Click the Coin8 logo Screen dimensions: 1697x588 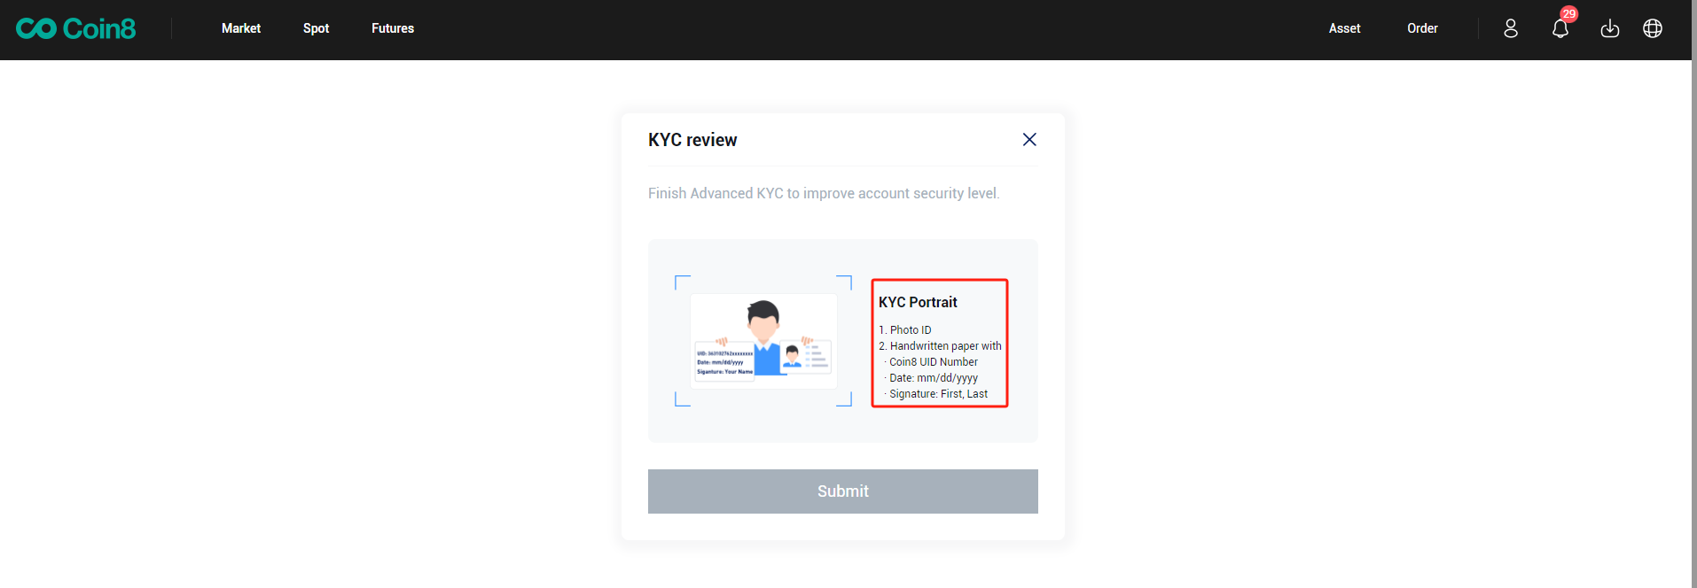point(76,28)
